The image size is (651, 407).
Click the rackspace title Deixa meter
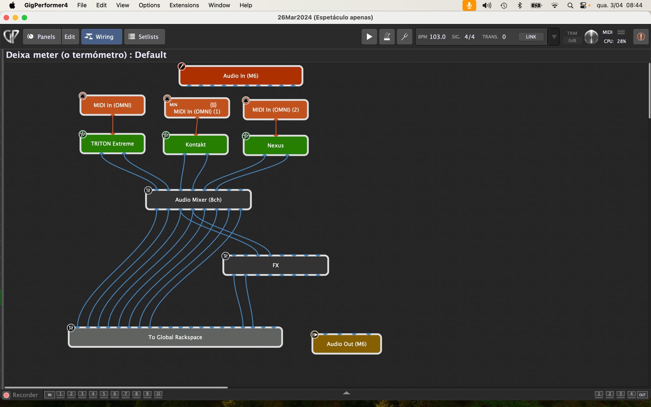coord(86,55)
